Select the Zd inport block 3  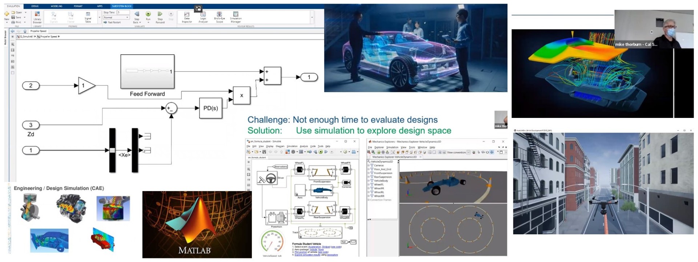[x=31, y=125]
